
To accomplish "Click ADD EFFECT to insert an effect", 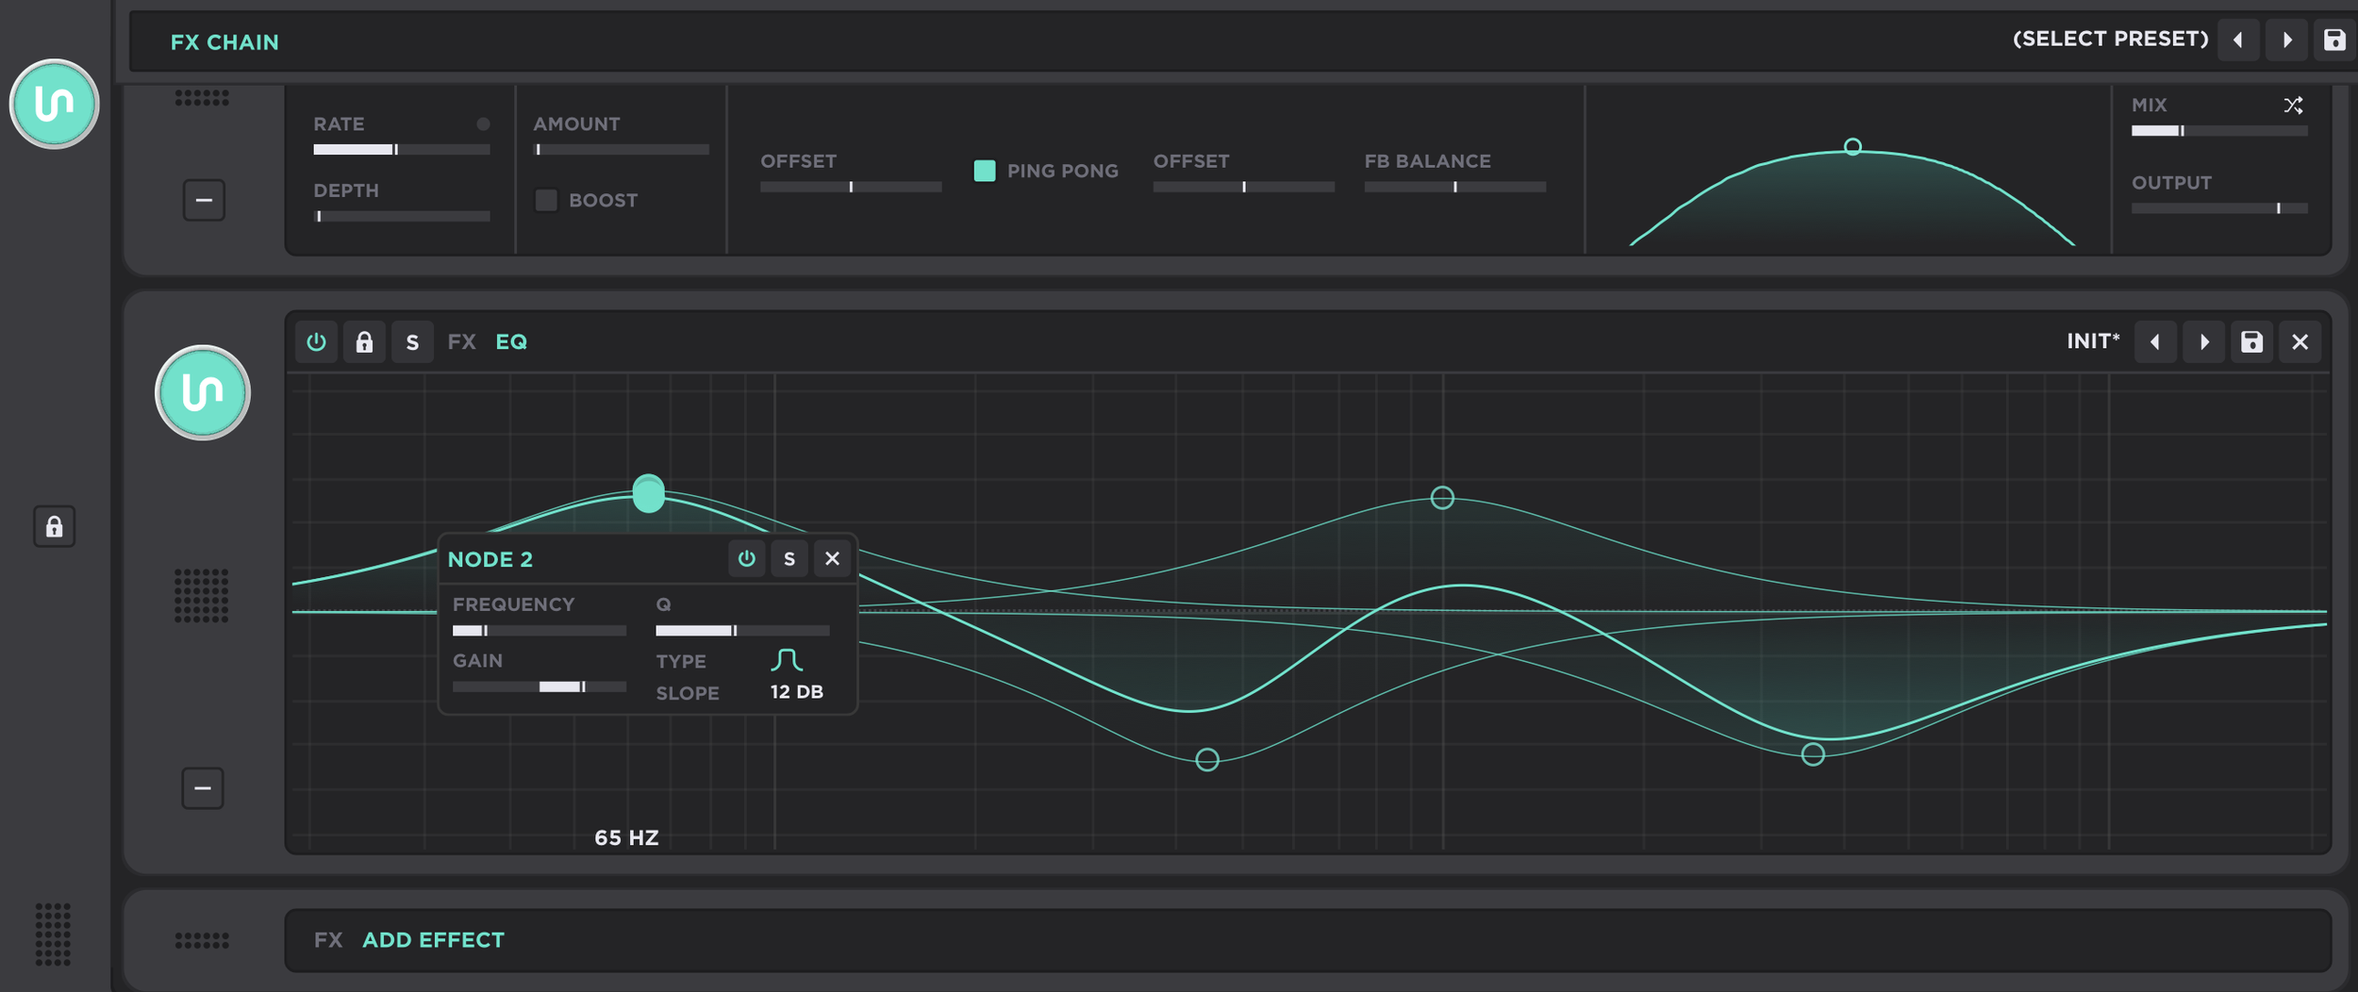I will pyautogui.click(x=434, y=940).
